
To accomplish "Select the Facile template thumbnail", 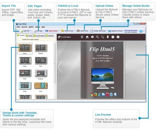I will [x=25, y=61].
